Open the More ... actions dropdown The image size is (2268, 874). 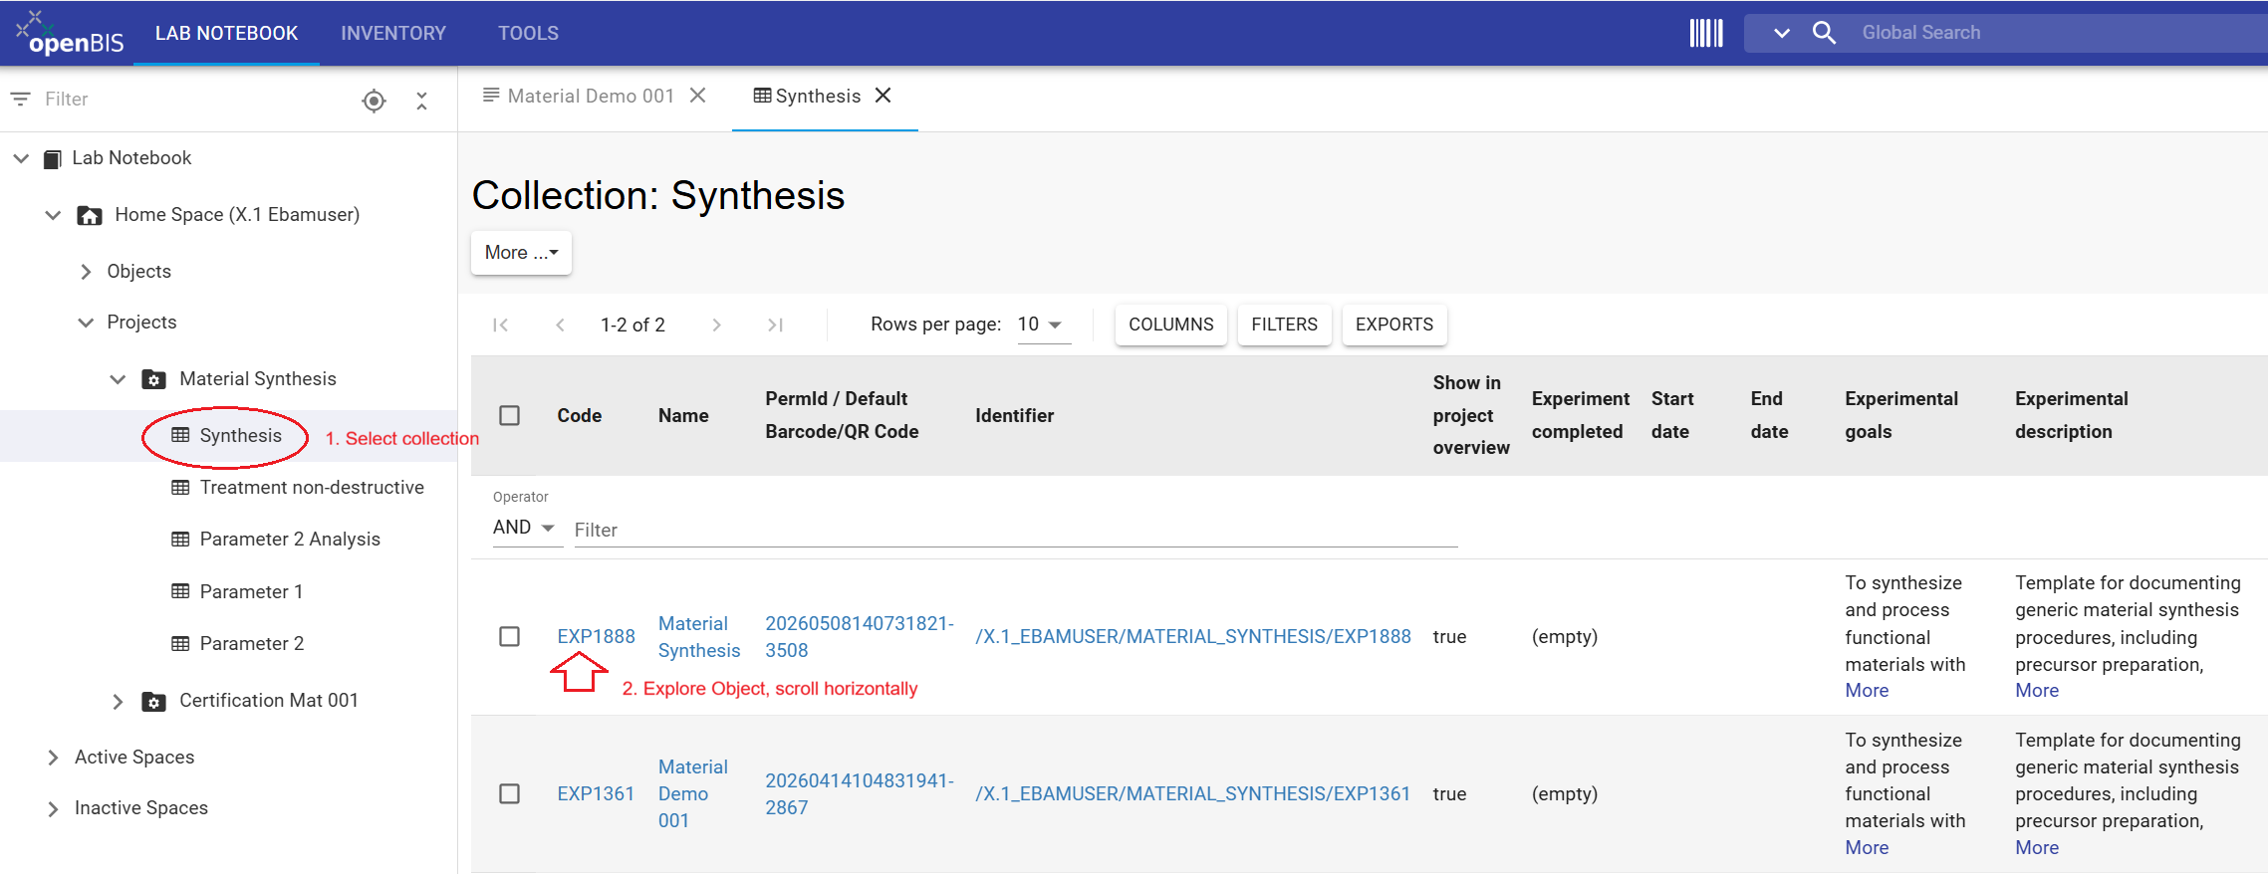click(x=521, y=253)
